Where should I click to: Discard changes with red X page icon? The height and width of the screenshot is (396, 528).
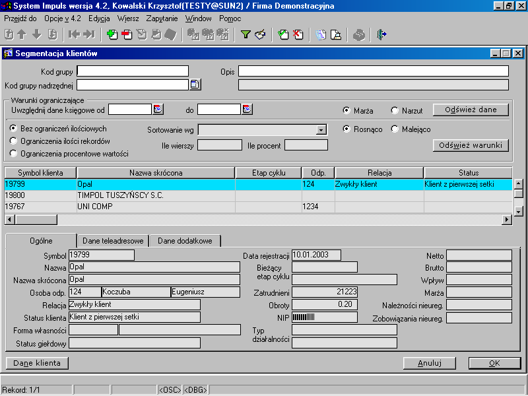298,34
